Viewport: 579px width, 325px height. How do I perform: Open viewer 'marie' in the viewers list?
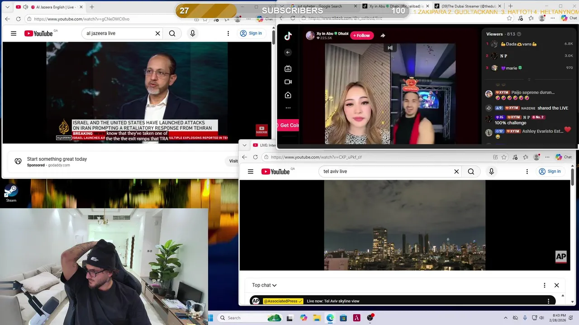click(x=529, y=68)
